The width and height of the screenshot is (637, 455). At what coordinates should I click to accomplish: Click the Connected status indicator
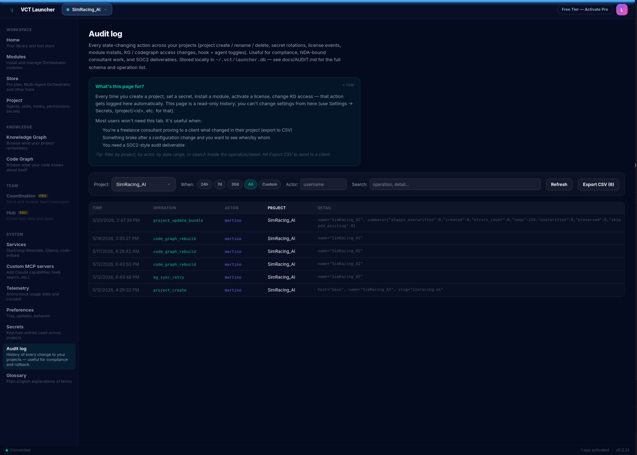click(18, 450)
